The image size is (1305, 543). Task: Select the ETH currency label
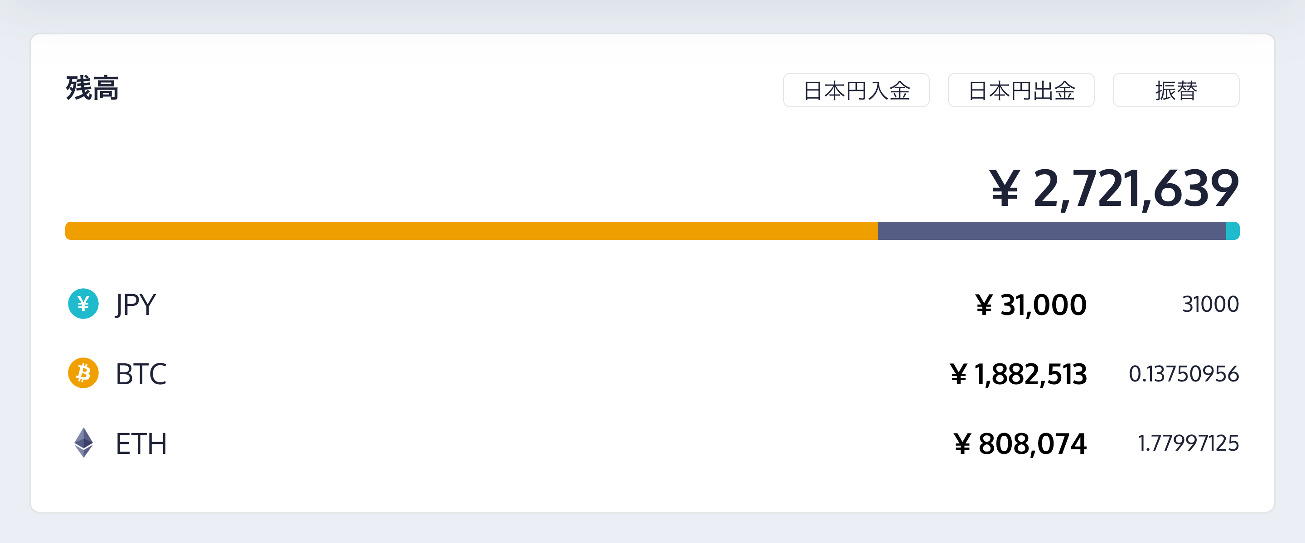141,444
